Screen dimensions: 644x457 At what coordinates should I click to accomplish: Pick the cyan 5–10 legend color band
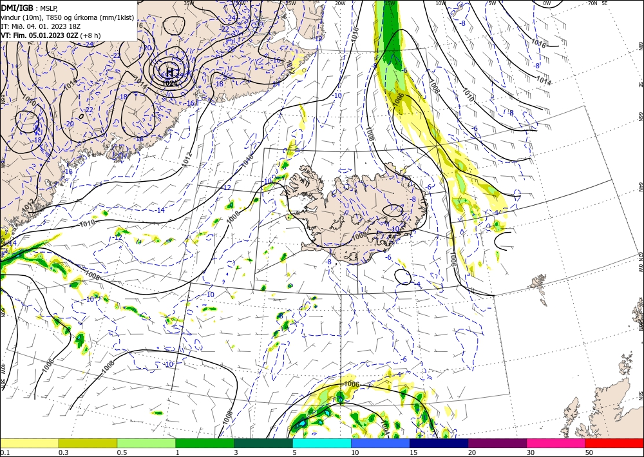click(322, 443)
